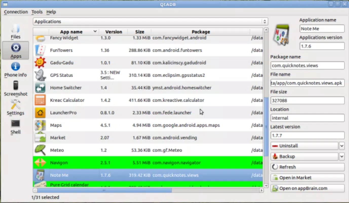The height and width of the screenshot is (203, 349).
Task: Open the Screenshot tool
Action: [x=15, y=88]
